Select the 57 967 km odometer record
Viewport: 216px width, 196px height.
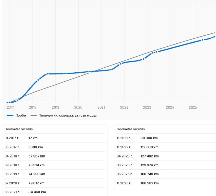coord(36,156)
